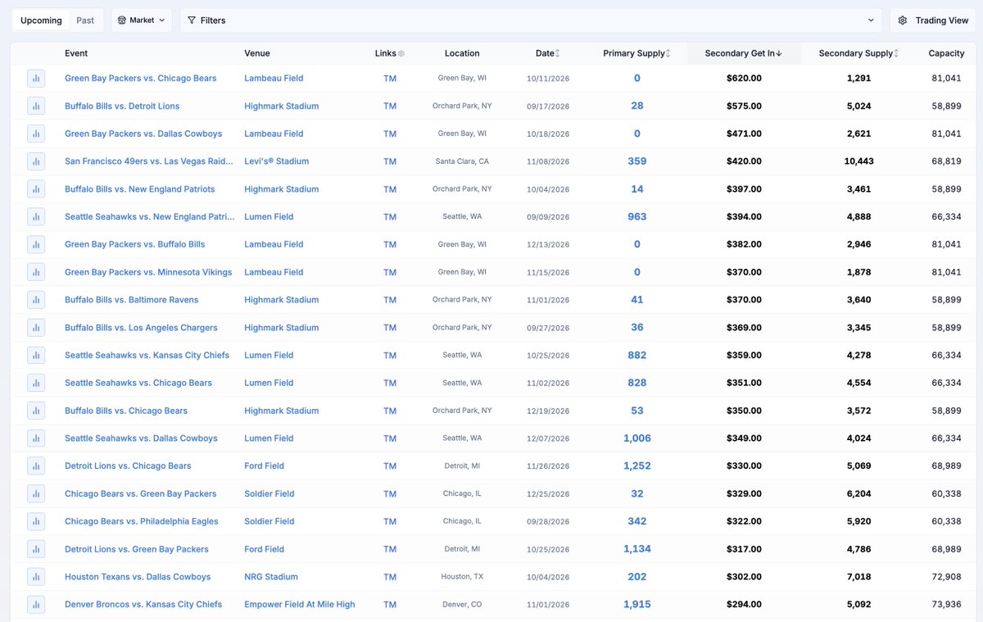Open NRG Stadium venue link
Image resolution: width=983 pixels, height=622 pixels.
point(271,577)
